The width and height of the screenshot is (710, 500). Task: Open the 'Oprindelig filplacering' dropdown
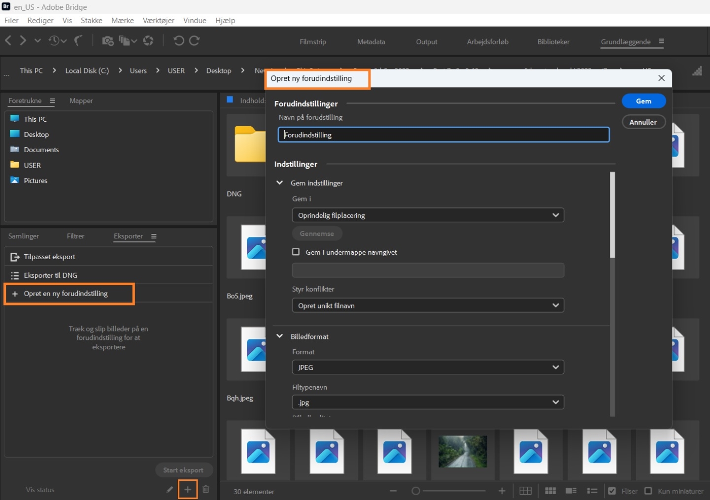pyautogui.click(x=428, y=215)
